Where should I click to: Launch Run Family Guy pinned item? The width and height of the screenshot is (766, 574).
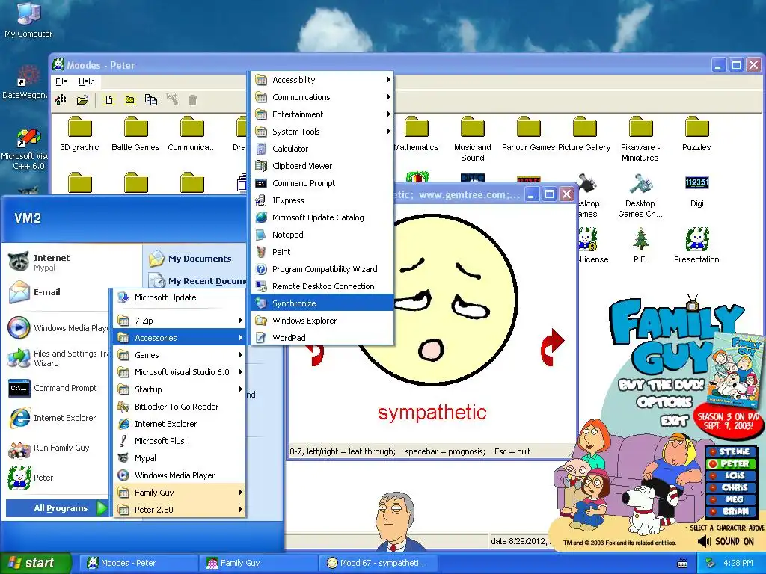58,448
